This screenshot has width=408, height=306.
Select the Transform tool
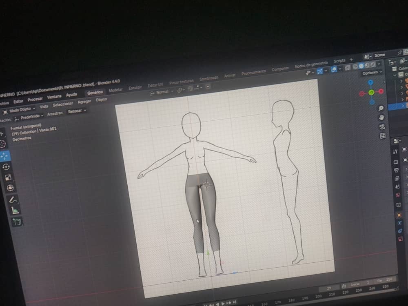click(x=10, y=188)
